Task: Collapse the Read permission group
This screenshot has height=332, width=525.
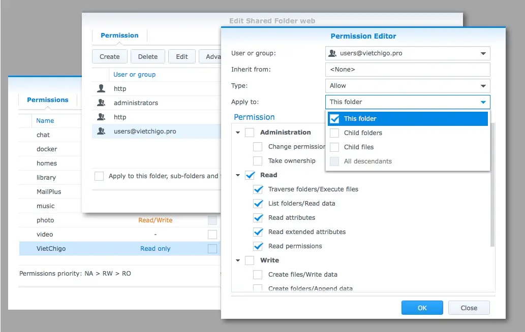Action: [x=238, y=175]
